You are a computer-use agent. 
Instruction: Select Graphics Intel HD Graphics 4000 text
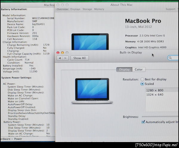146,47
